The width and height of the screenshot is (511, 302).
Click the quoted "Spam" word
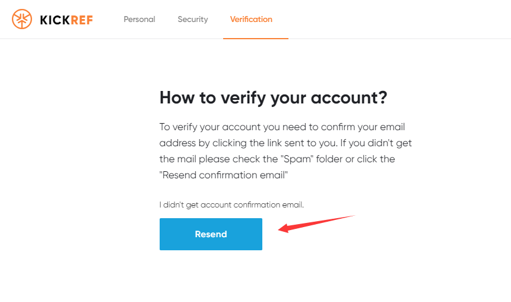coord(297,159)
